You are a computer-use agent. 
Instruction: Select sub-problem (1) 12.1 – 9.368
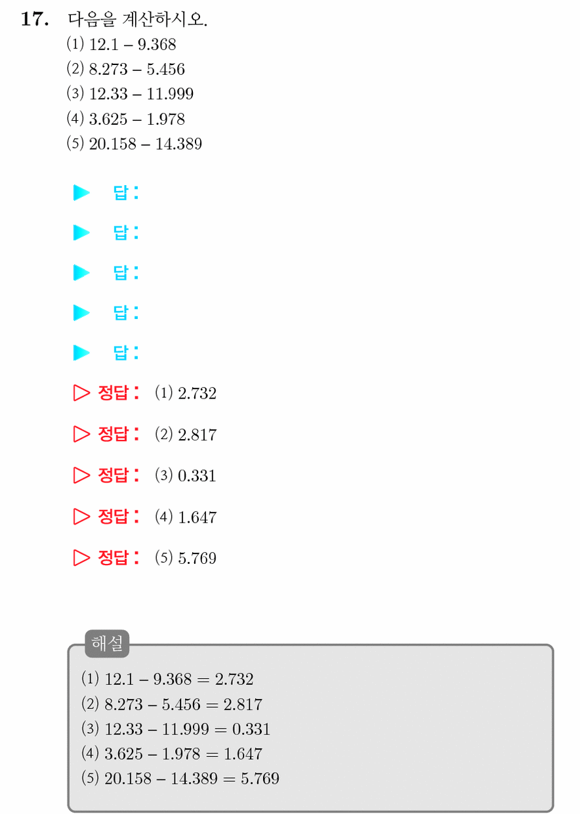pyautogui.click(x=121, y=45)
